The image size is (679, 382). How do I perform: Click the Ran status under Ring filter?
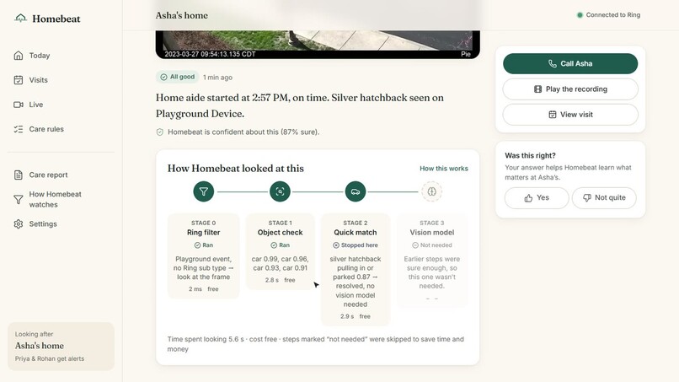[204, 245]
